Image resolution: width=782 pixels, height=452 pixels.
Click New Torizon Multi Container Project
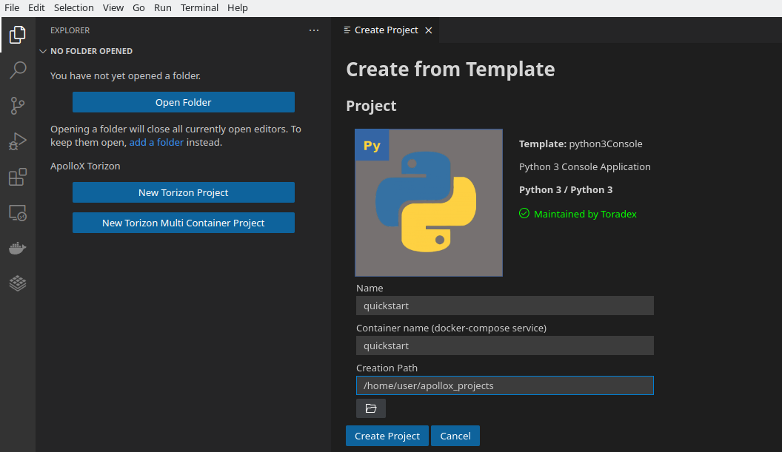[183, 223]
